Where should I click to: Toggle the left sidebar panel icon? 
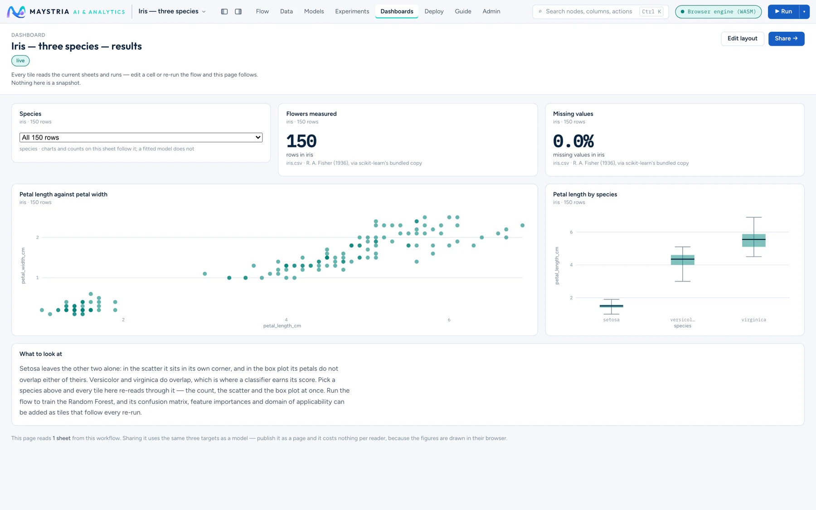[224, 11]
